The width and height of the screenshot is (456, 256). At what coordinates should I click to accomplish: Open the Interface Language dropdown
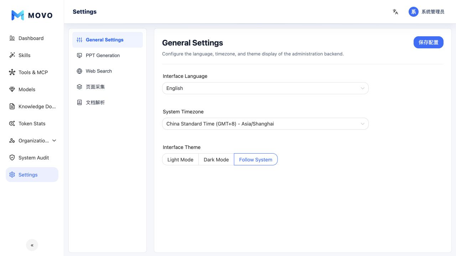pos(265,88)
